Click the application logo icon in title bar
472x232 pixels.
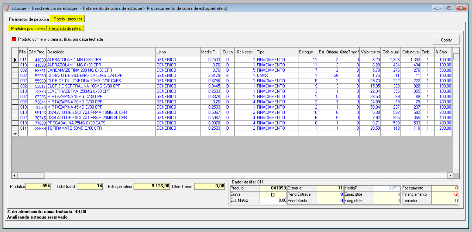click(7, 8)
